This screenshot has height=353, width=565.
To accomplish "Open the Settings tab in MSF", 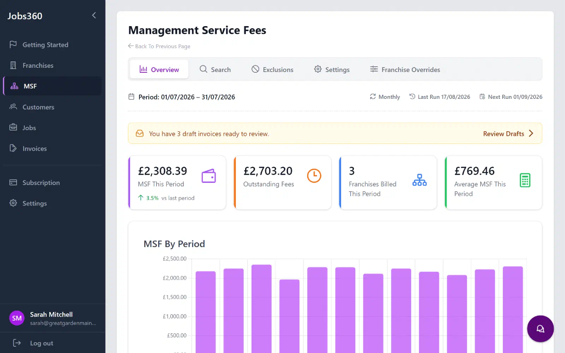I will point(332,70).
